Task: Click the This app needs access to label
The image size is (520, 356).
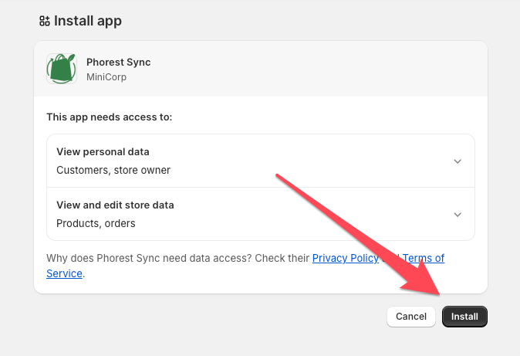Action: [x=109, y=117]
